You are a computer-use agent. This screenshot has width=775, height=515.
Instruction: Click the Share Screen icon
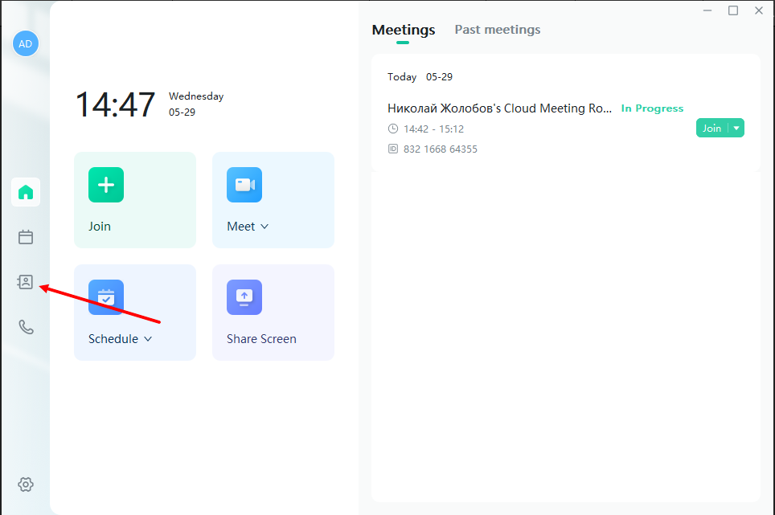pyautogui.click(x=244, y=297)
